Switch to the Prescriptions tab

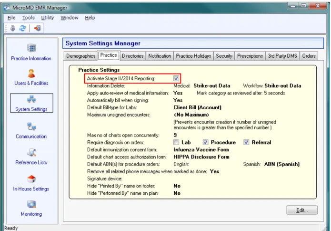pos(250,56)
